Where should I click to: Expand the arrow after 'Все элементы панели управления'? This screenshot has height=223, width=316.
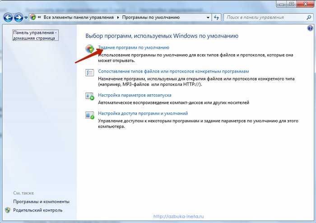[118, 18]
